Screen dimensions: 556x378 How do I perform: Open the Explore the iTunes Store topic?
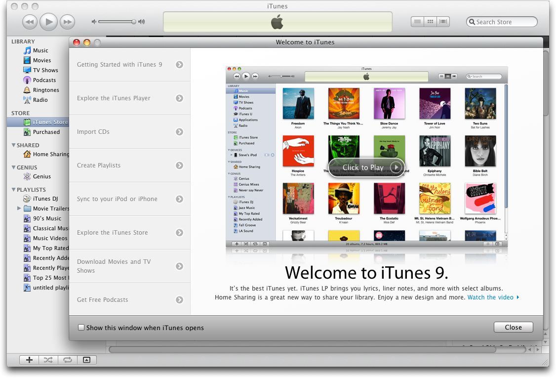click(x=130, y=232)
